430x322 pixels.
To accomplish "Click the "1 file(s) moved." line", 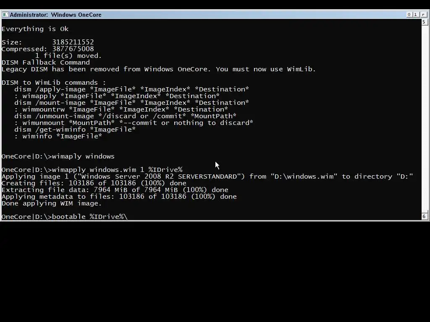I will point(68,56).
